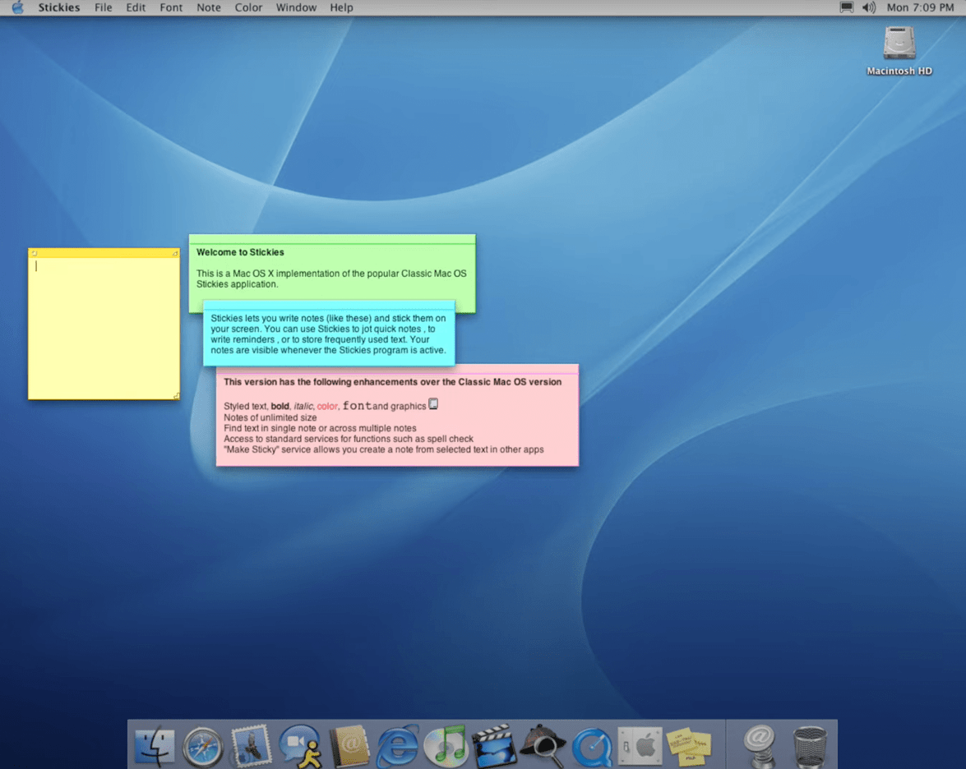Launch QuickTime Player from the Dock
This screenshot has width=966, height=769.
coord(591,747)
